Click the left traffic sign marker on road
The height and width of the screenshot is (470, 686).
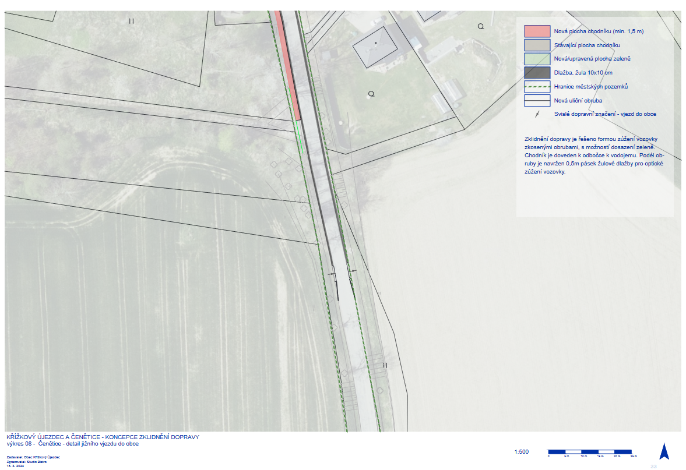click(332, 274)
